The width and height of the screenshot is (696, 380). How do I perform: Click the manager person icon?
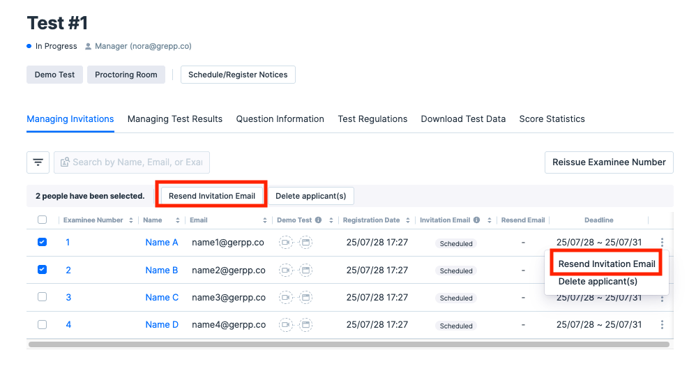tap(88, 46)
